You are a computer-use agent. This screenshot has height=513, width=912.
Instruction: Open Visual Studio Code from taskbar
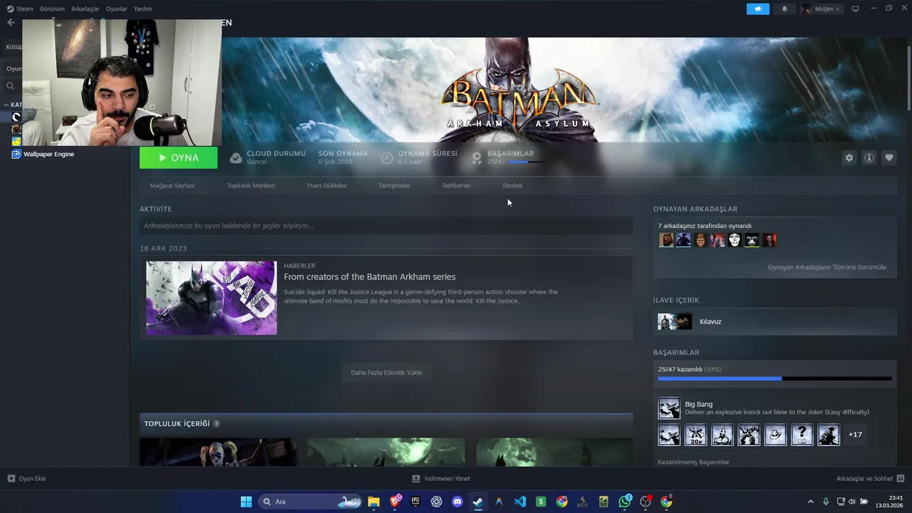click(520, 502)
